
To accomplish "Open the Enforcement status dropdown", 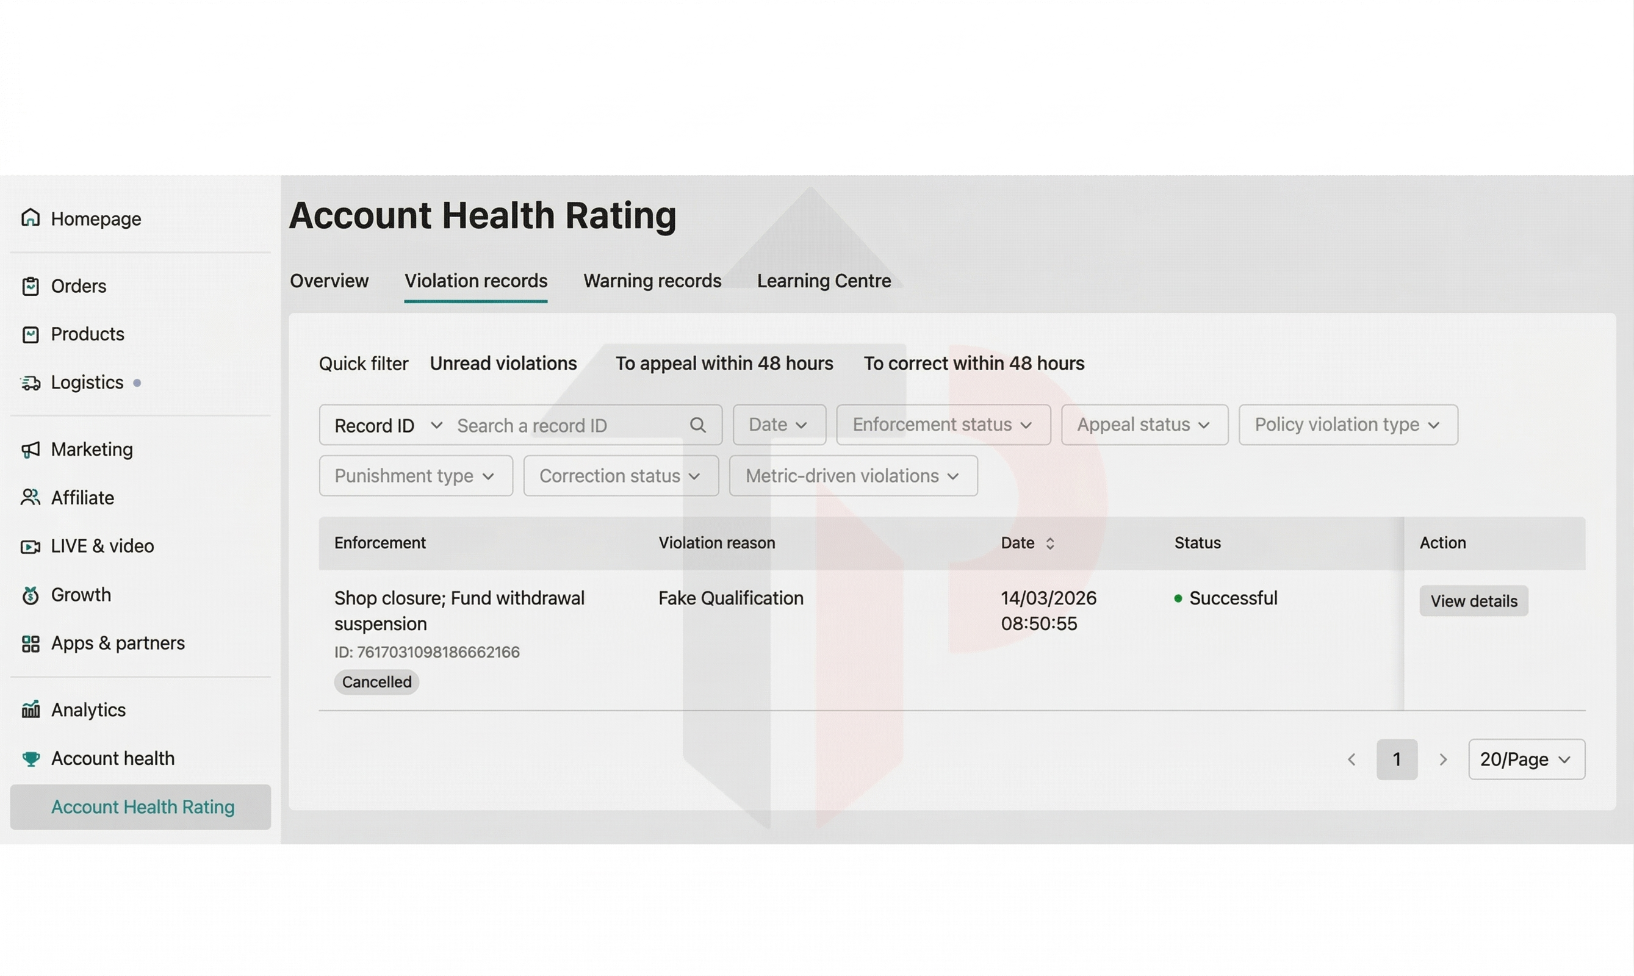I will pos(943,425).
